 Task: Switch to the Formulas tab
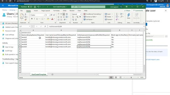click(x=56, y=11)
